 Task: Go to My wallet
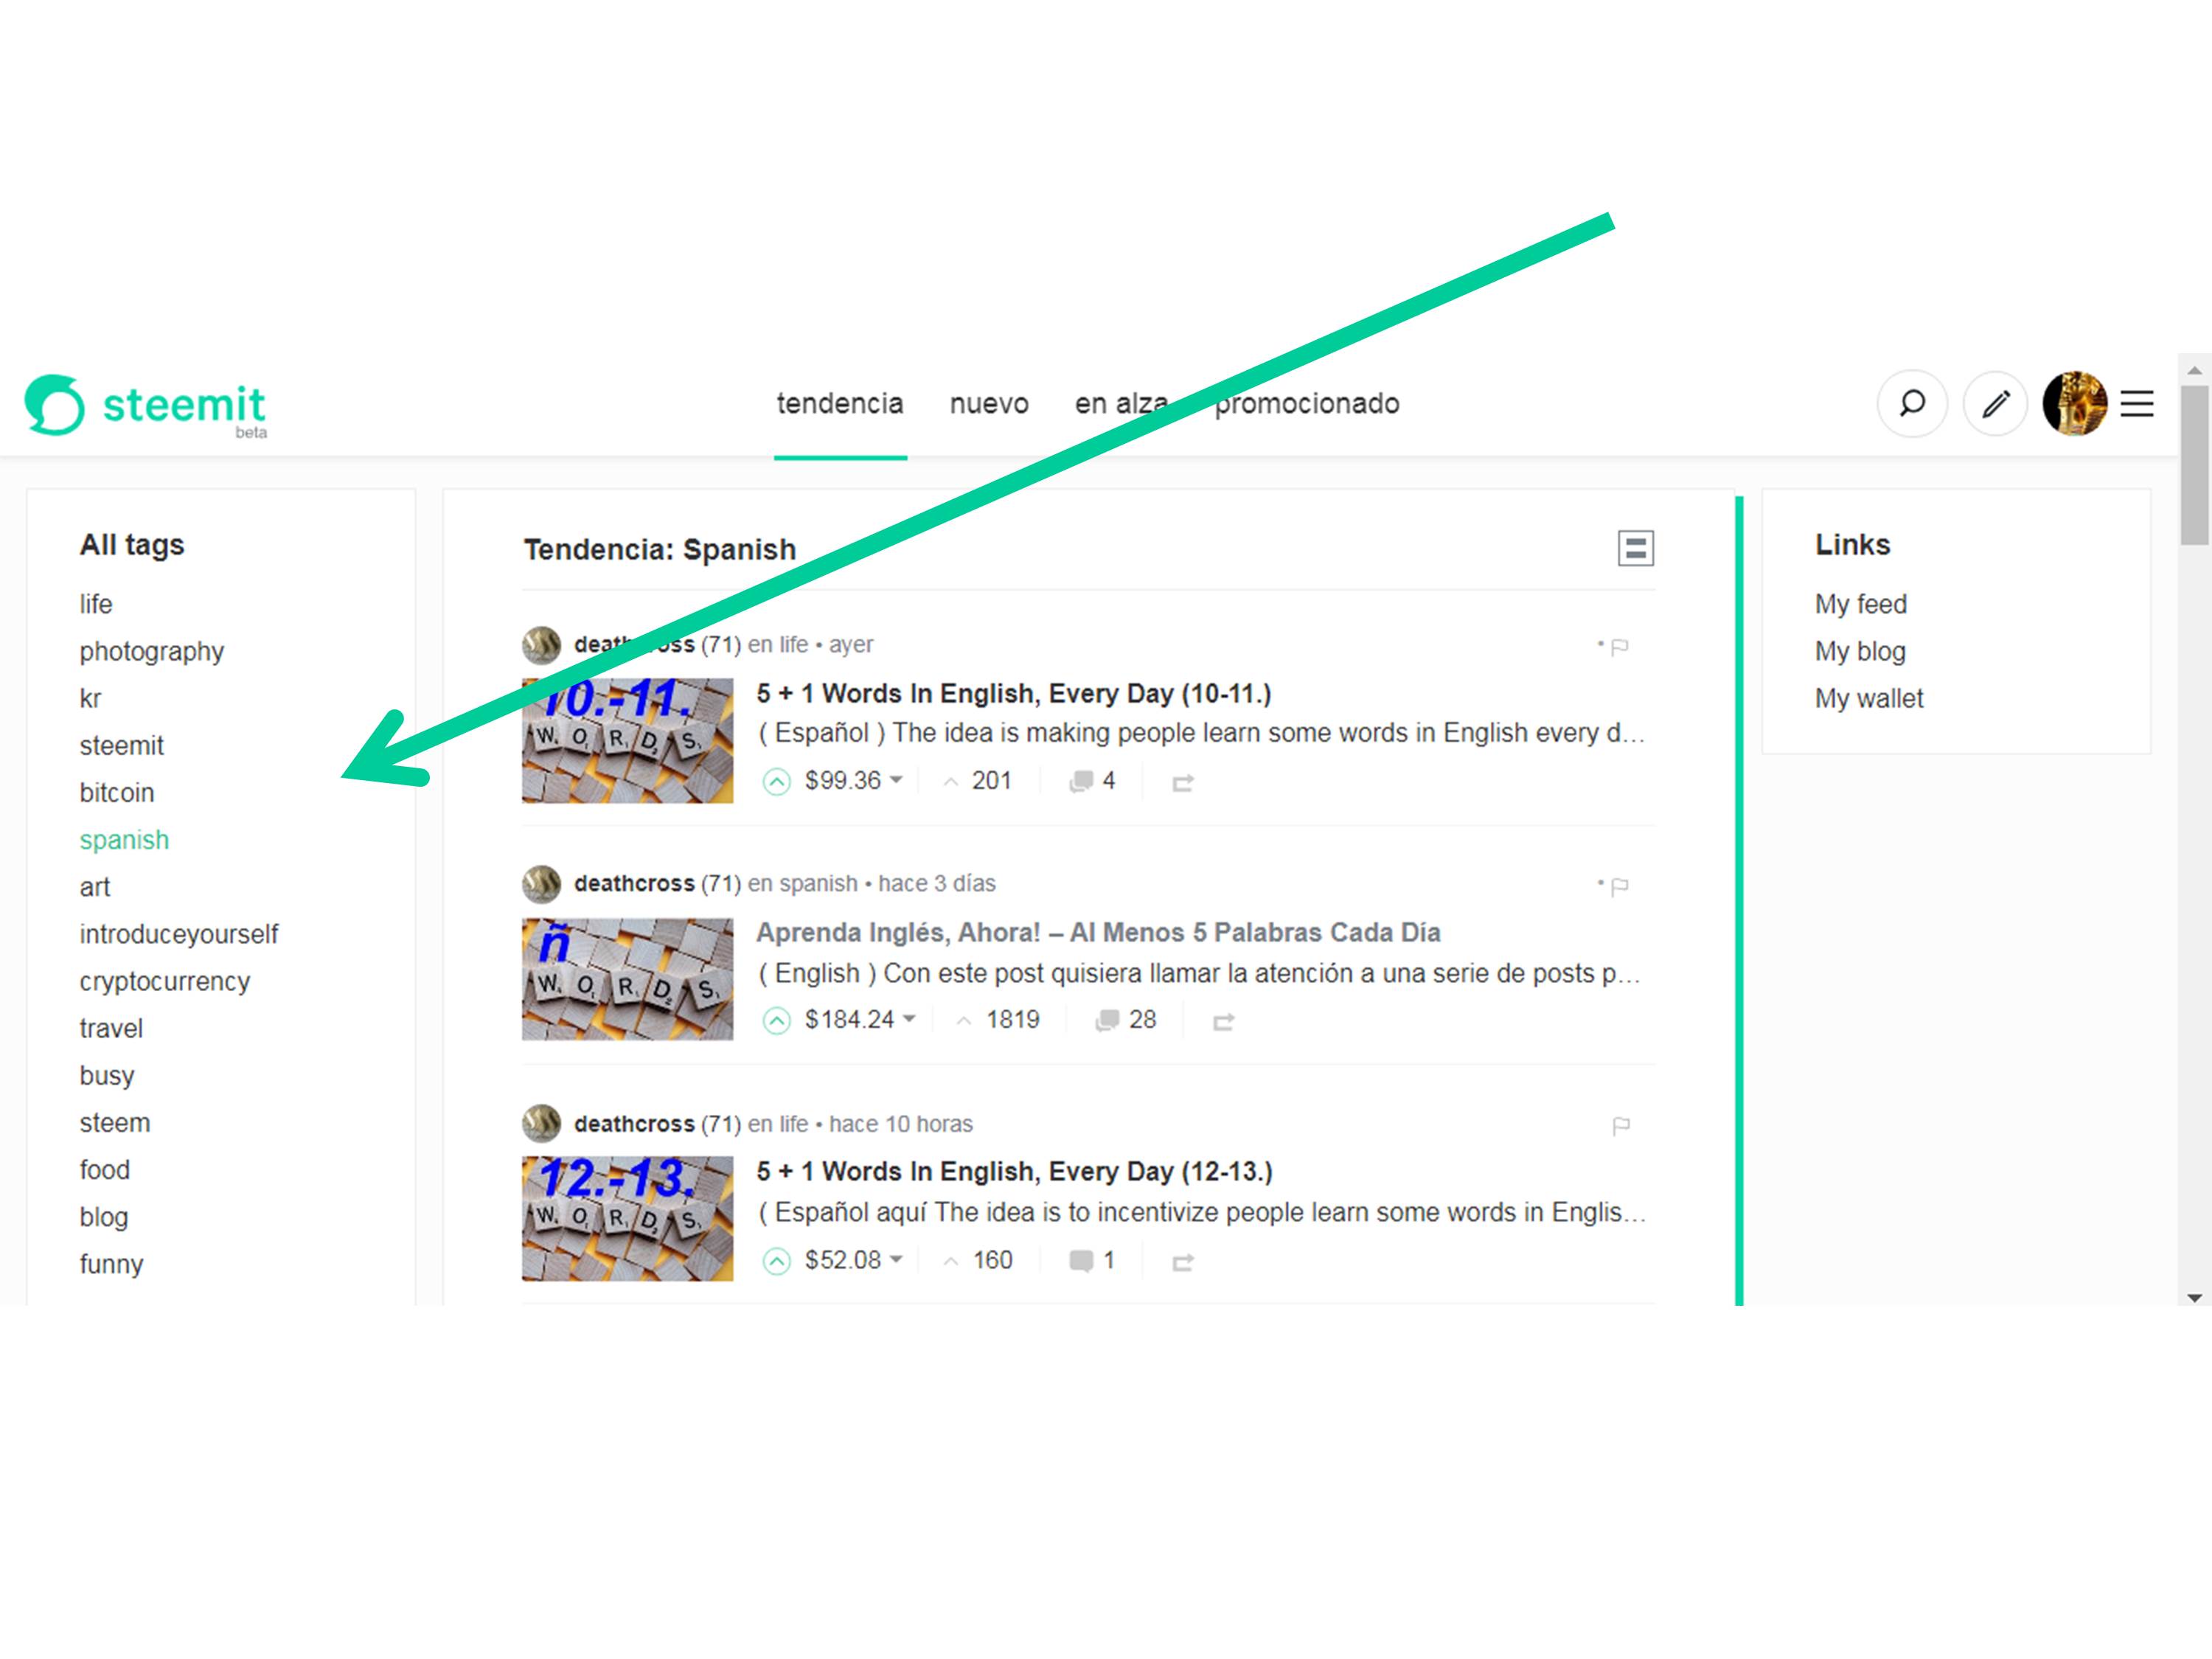1868,698
